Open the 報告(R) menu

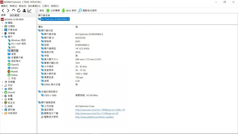click(22, 6)
